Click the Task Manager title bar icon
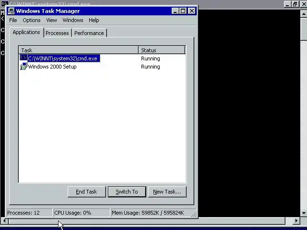Image resolution: width=307 pixels, height=230 pixels. 11,11
